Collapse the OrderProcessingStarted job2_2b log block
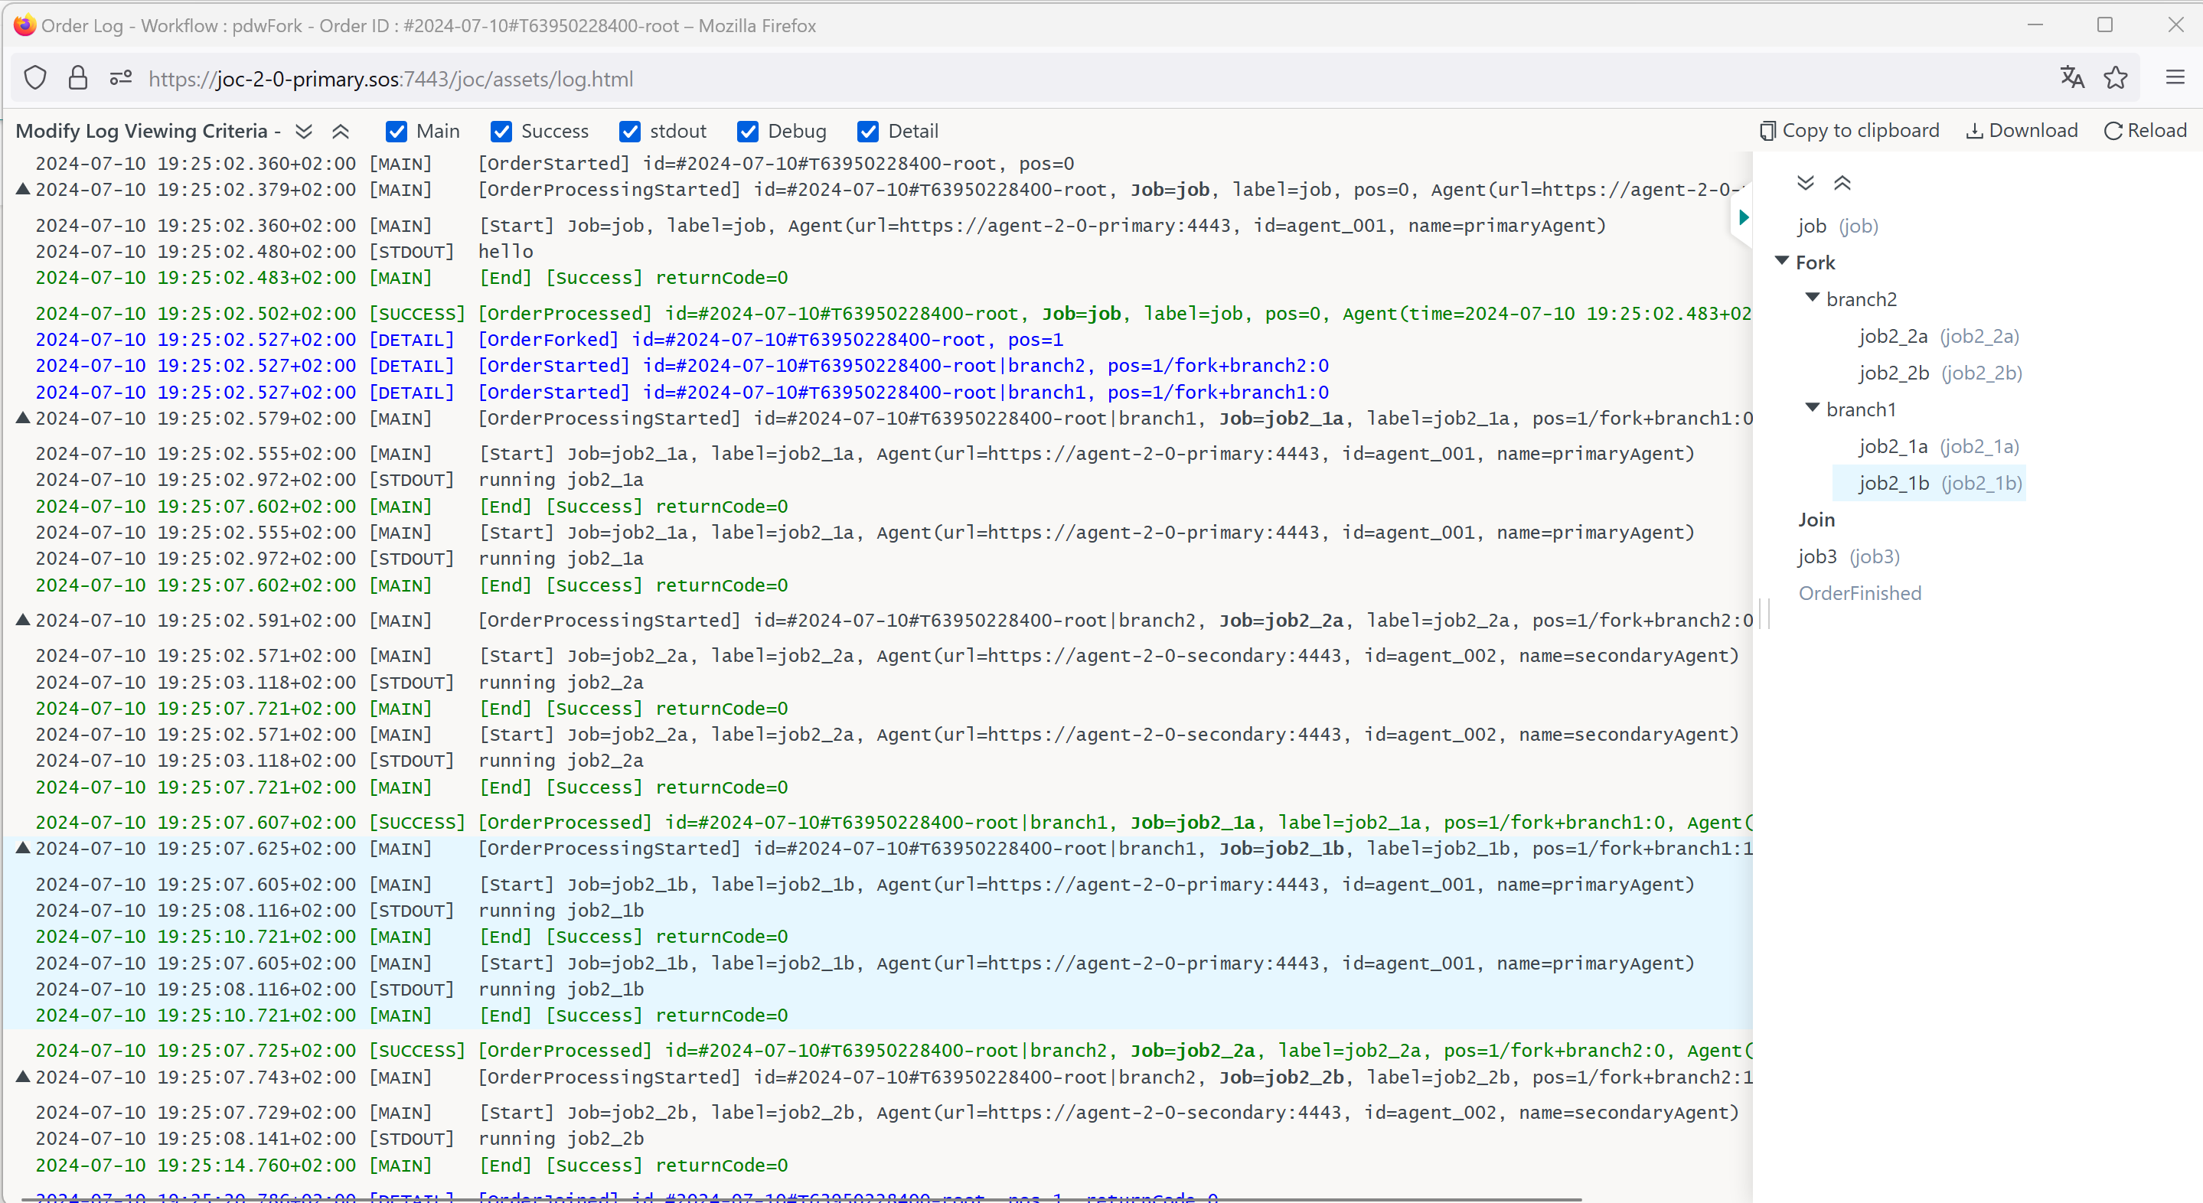2203x1203 pixels. [x=23, y=1077]
